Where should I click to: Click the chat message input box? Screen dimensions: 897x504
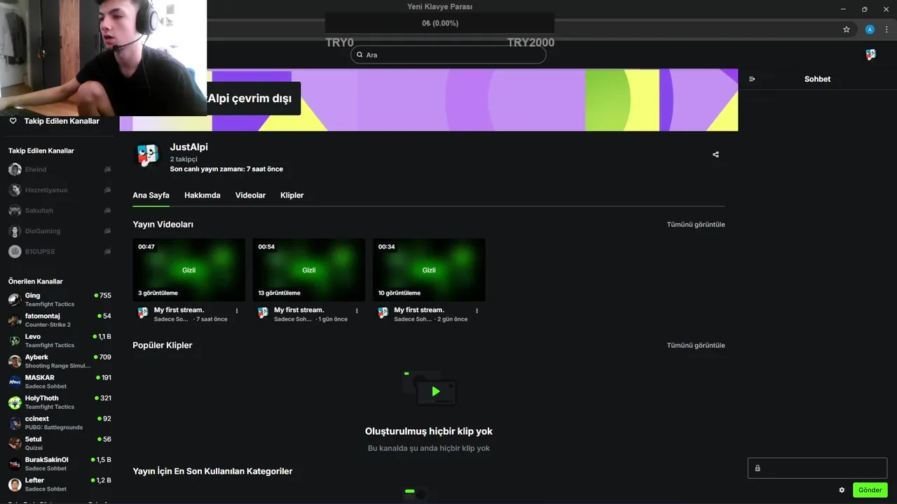tap(817, 468)
